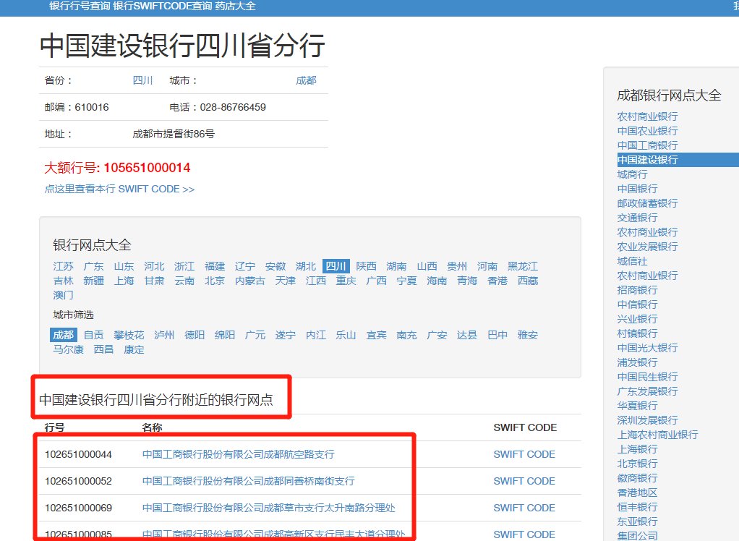Select 江苏 in the province list
This screenshot has height=541, width=739.
point(63,266)
